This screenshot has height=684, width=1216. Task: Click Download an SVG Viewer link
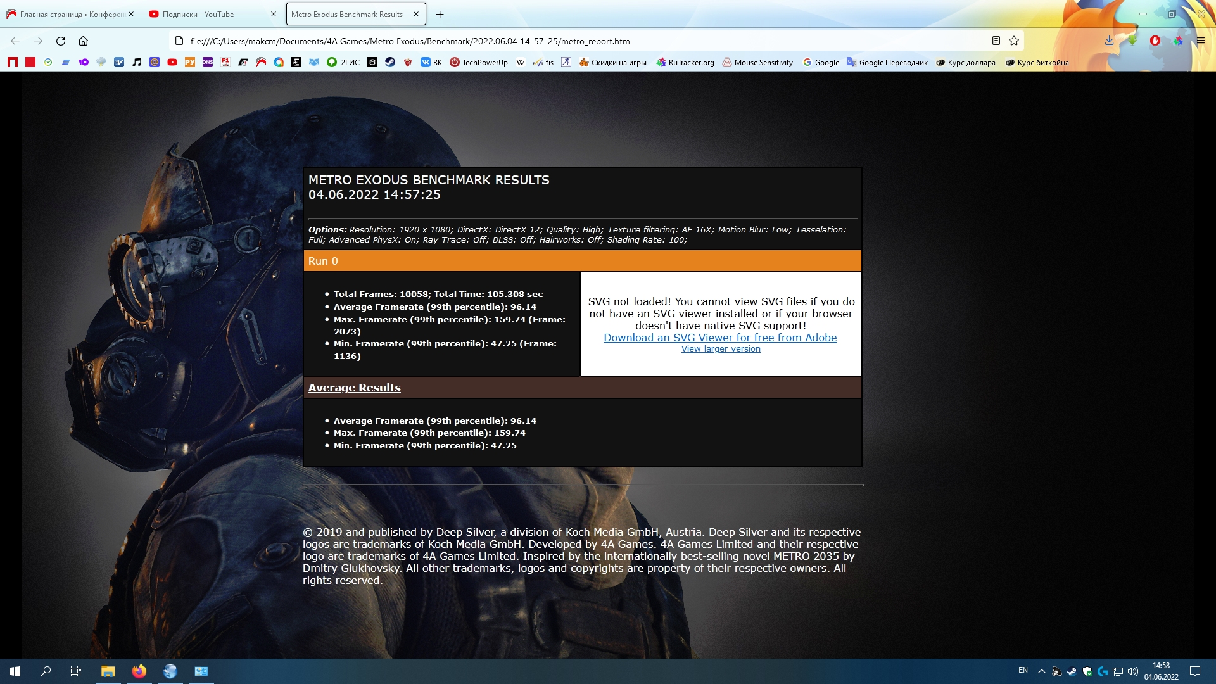click(x=720, y=338)
